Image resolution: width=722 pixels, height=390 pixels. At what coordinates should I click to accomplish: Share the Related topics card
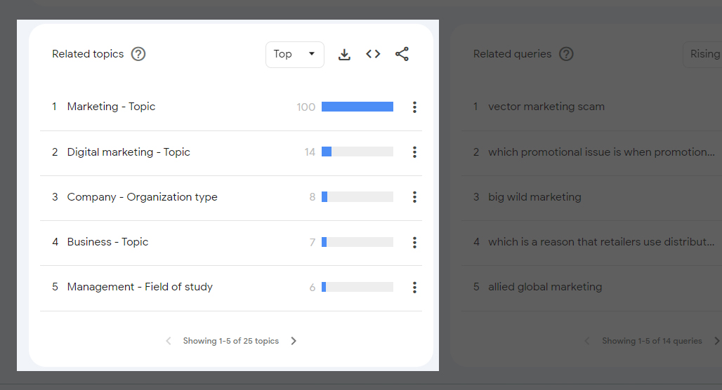tap(402, 54)
